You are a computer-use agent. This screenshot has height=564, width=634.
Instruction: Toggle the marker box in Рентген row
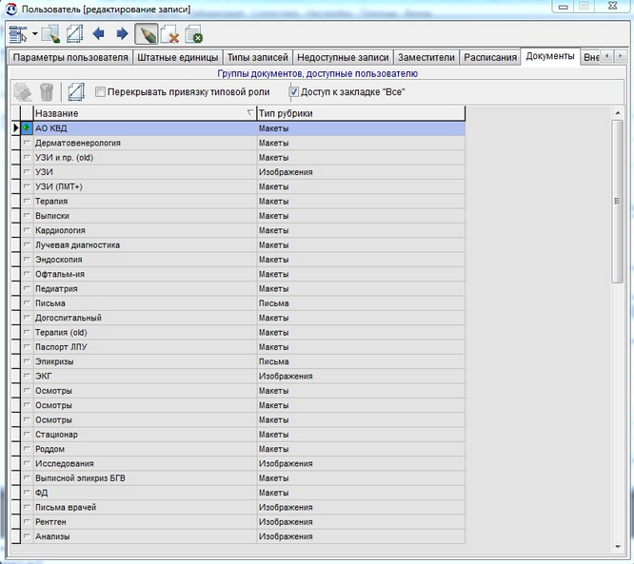click(x=27, y=521)
